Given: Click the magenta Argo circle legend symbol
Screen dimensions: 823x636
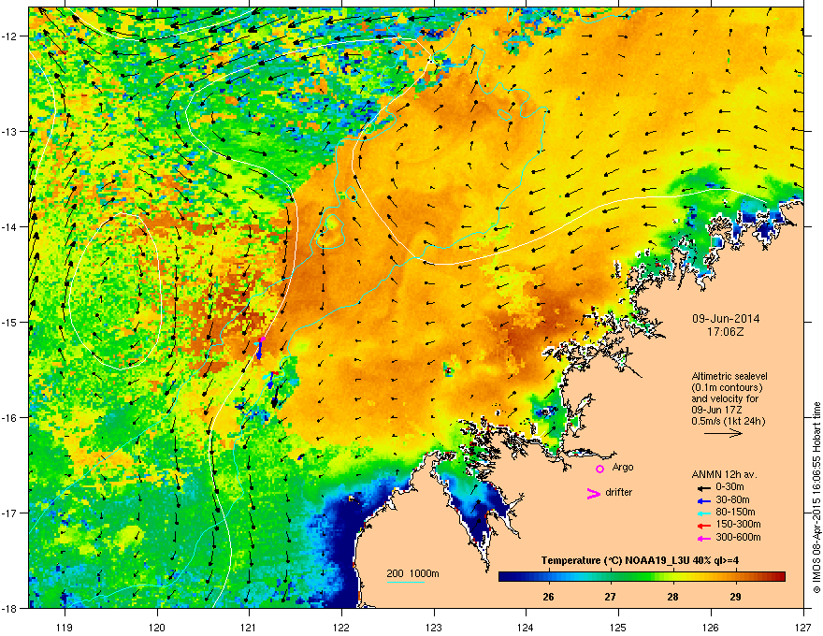Looking at the screenshot, I should click(x=599, y=469).
